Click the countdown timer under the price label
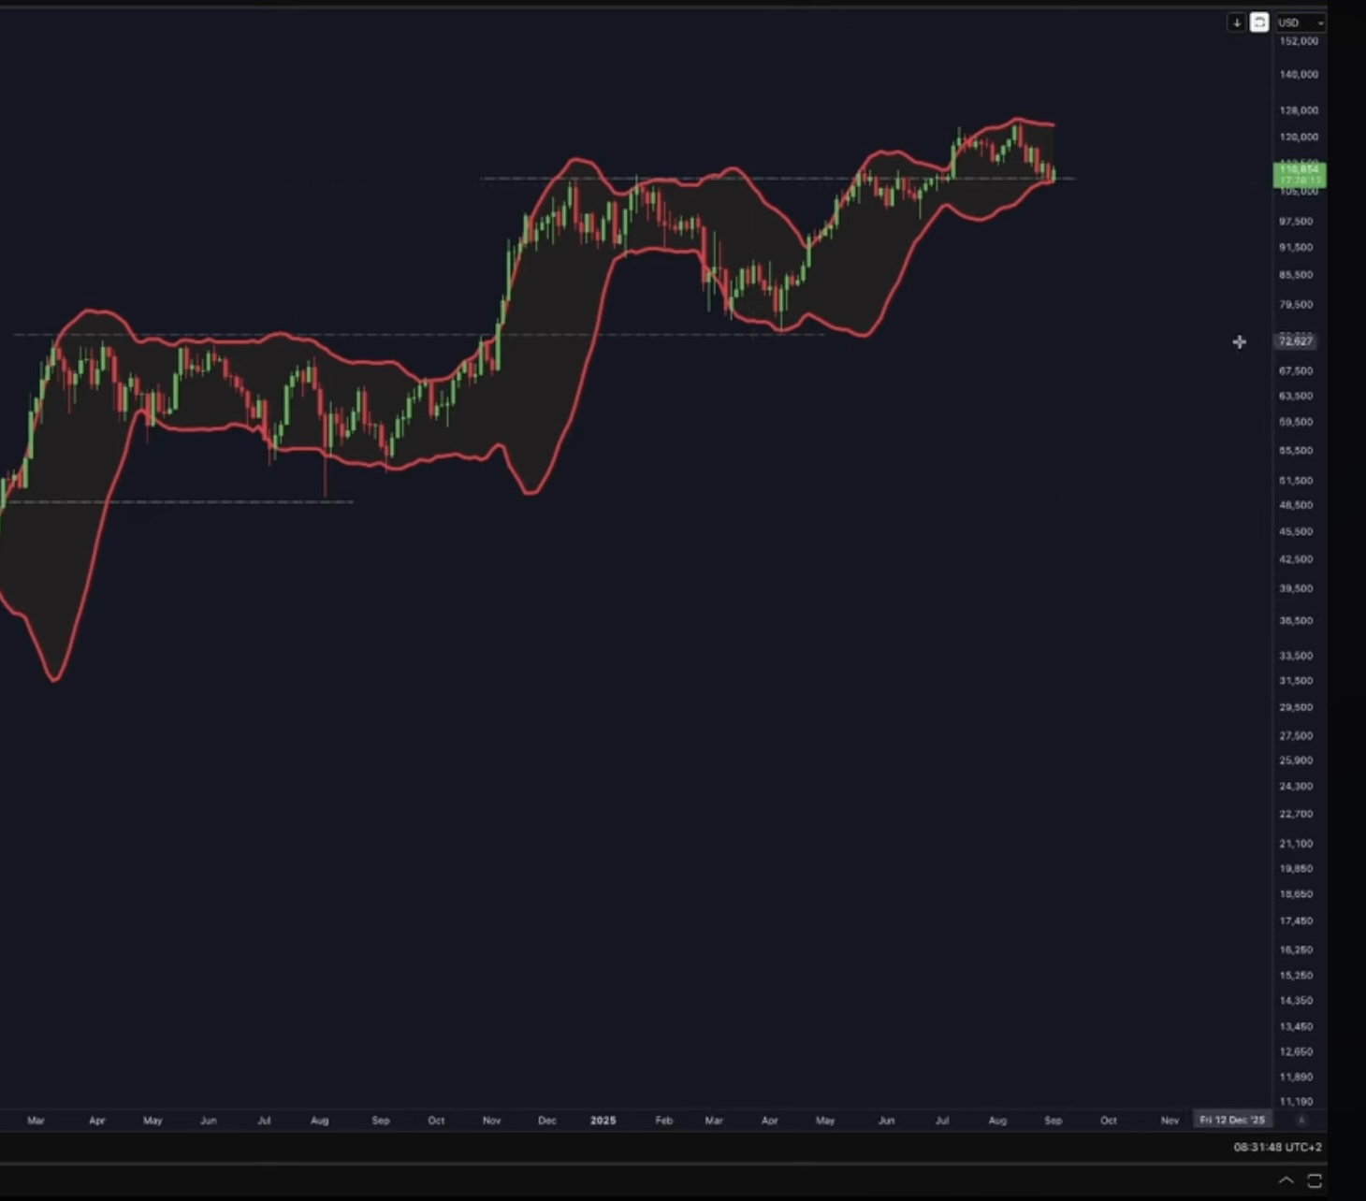Image resolution: width=1366 pixels, height=1201 pixels. point(1299,180)
